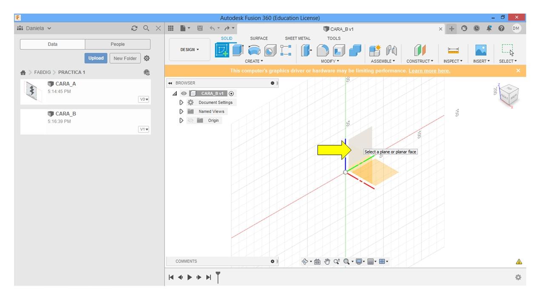Select the Extrude tool
The width and height of the screenshot is (544, 306).
coord(238,50)
